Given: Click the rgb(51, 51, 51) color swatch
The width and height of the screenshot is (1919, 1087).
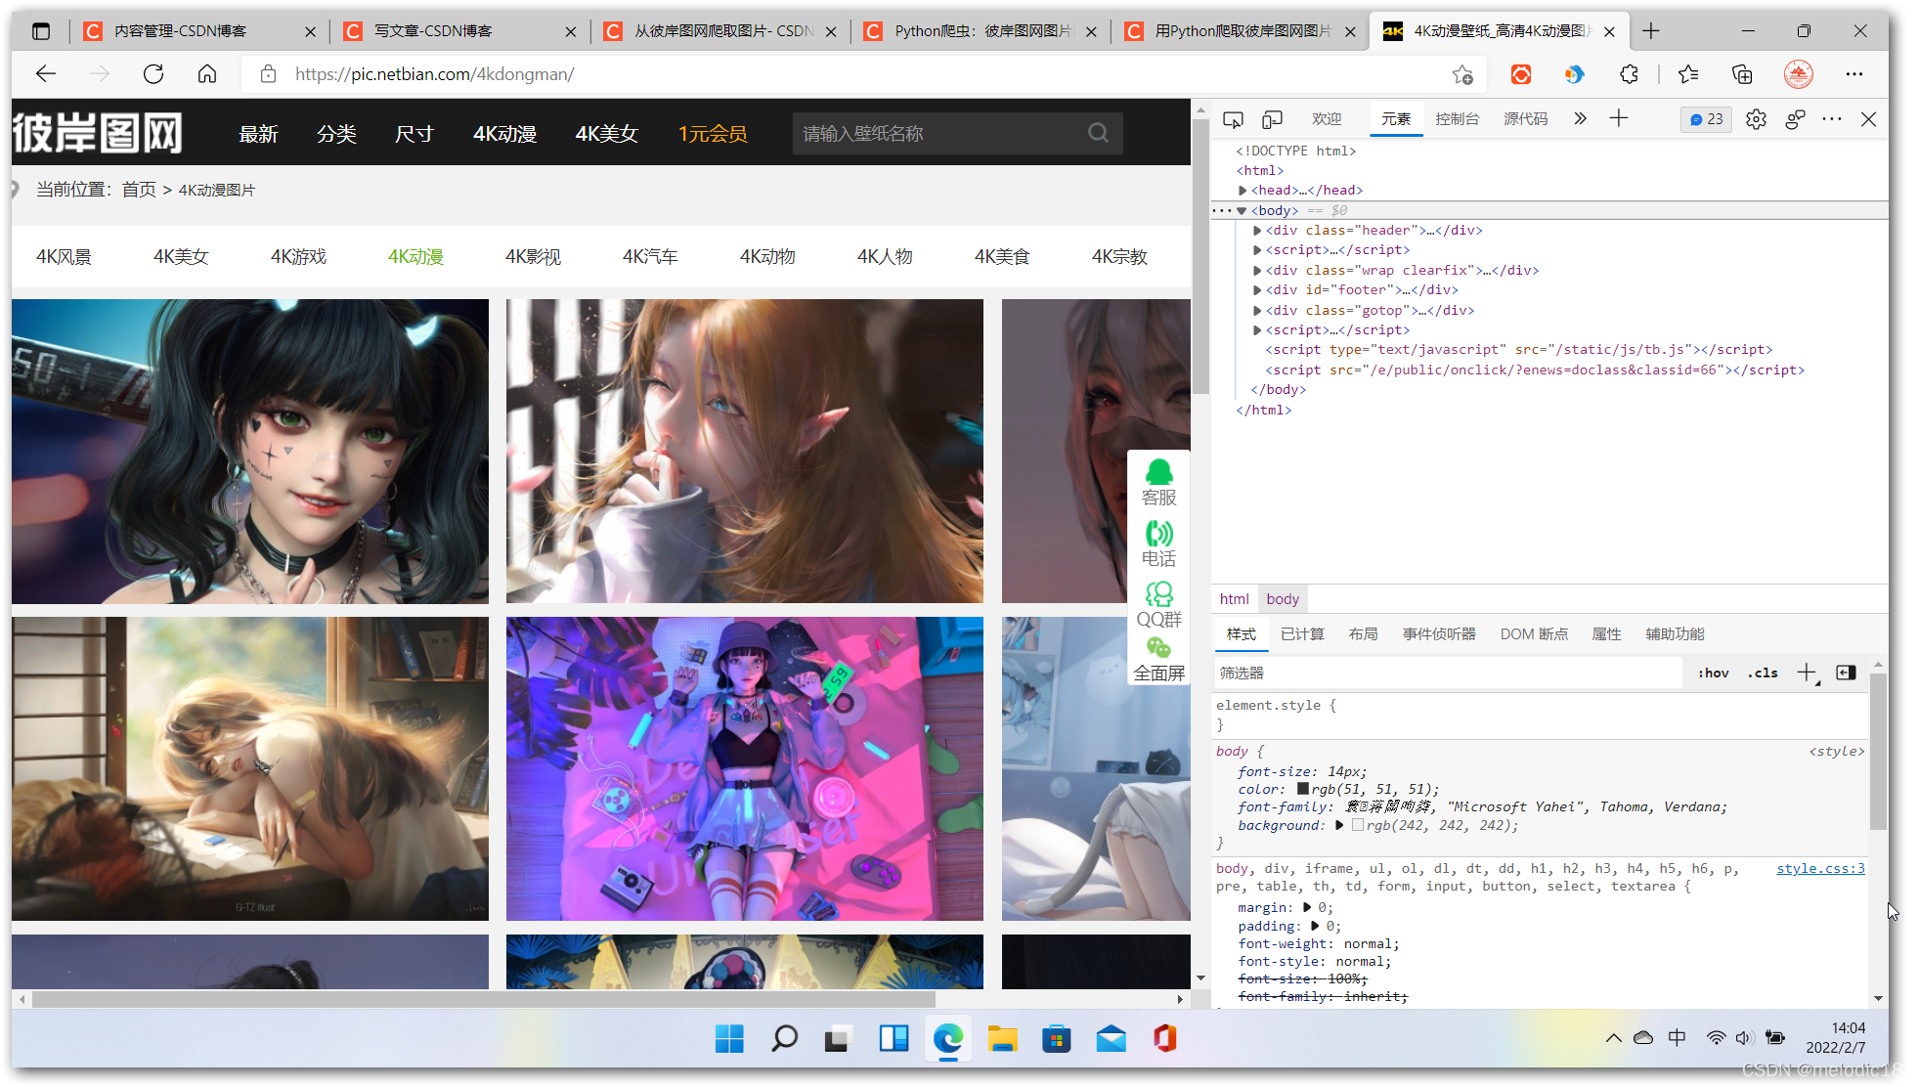Looking at the screenshot, I should 1303,789.
